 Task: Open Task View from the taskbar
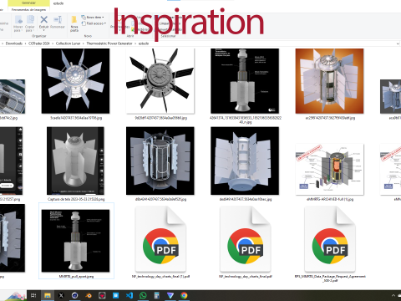(33, 295)
